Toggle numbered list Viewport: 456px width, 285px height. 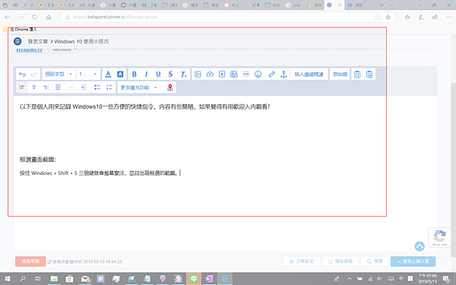(109, 87)
